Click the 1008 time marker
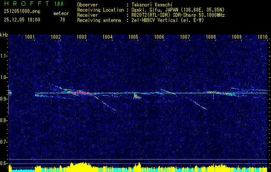Screen dimensions: 271x172 (x=211, y=37)
